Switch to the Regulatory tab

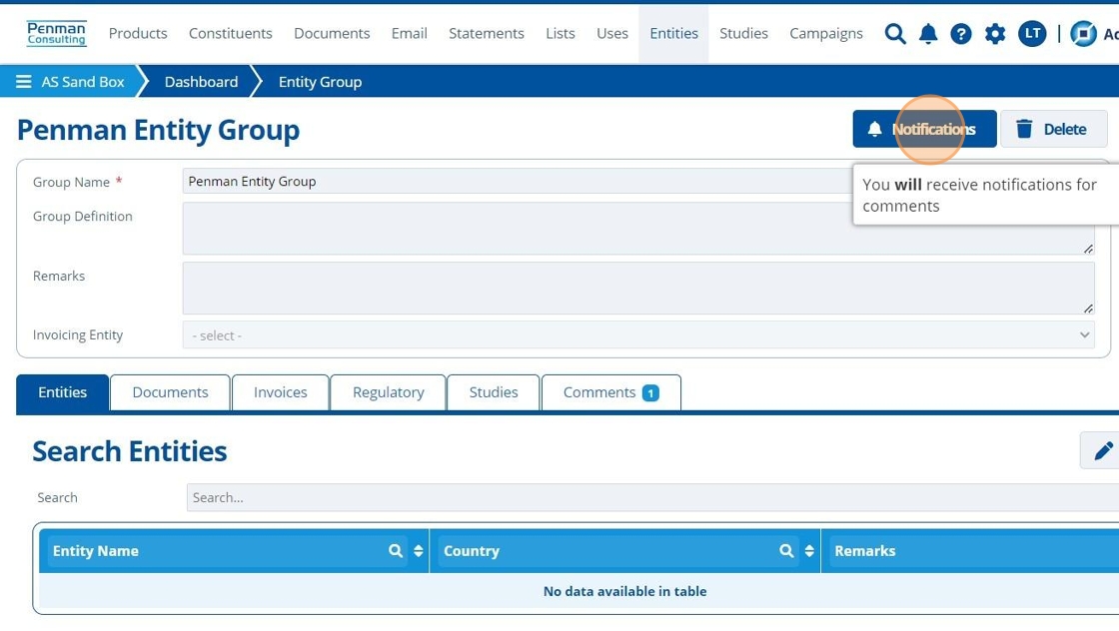click(x=389, y=392)
